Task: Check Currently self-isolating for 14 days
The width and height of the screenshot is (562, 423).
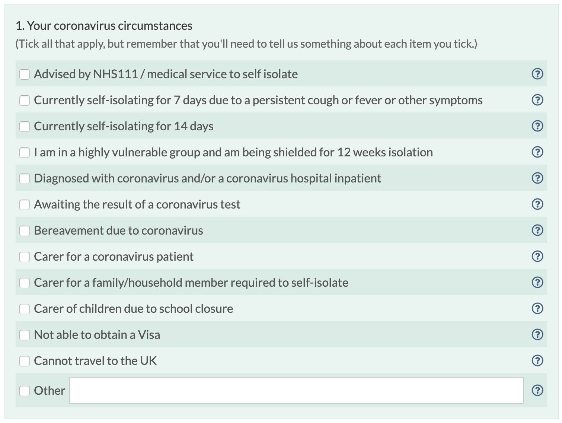Action: coord(25,127)
